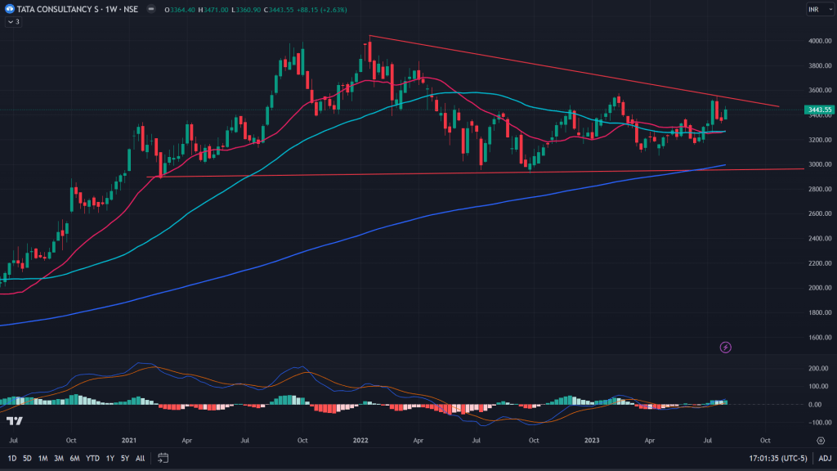This screenshot has width=837, height=471.
Task: Open chart settings gear near time axis
Action: pos(821,439)
